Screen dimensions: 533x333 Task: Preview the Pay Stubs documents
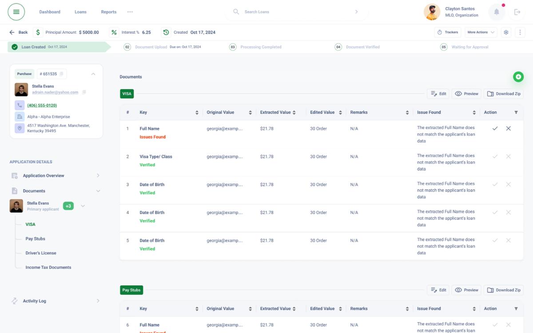pyautogui.click(x=466, y=290)
